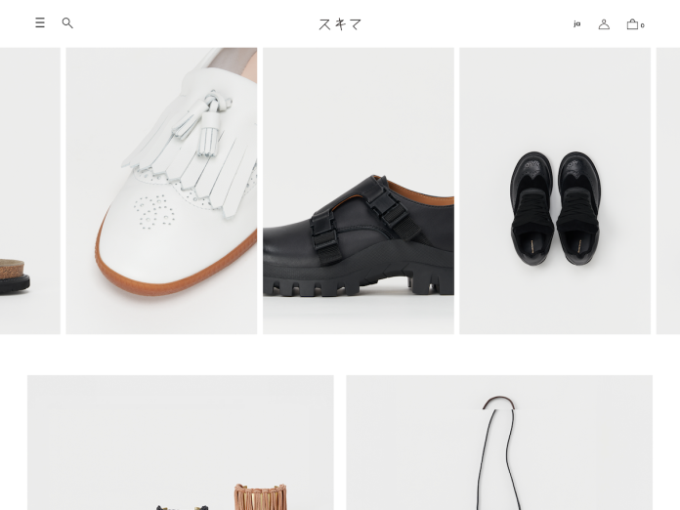Switch language via the 'ja' selector
This screenshot has width=680, height=510.
pyautogui.click(x=576, y=23)
